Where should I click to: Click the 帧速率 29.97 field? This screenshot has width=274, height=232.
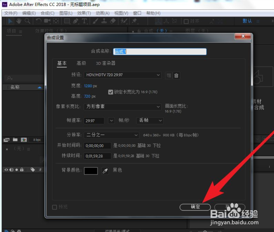(94, 121)
